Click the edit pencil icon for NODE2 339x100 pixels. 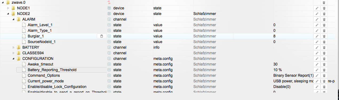[317, 14]
